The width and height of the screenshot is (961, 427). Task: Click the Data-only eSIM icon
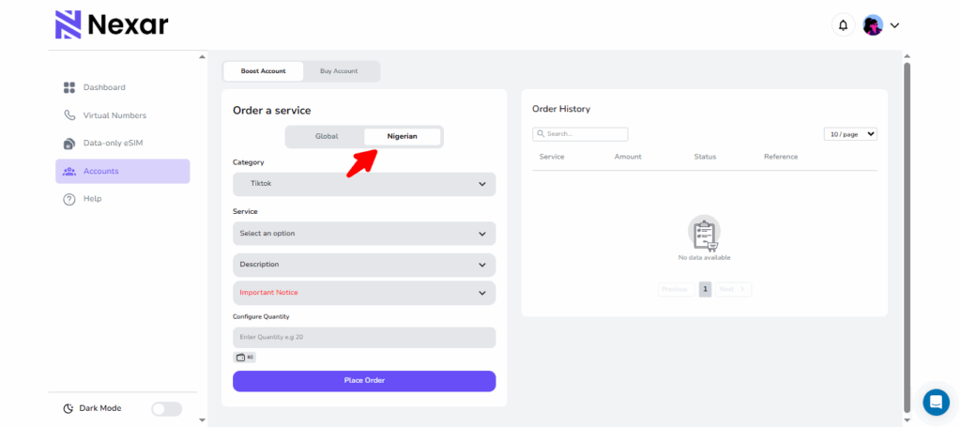pyautogui.click(x=69, y=144)
